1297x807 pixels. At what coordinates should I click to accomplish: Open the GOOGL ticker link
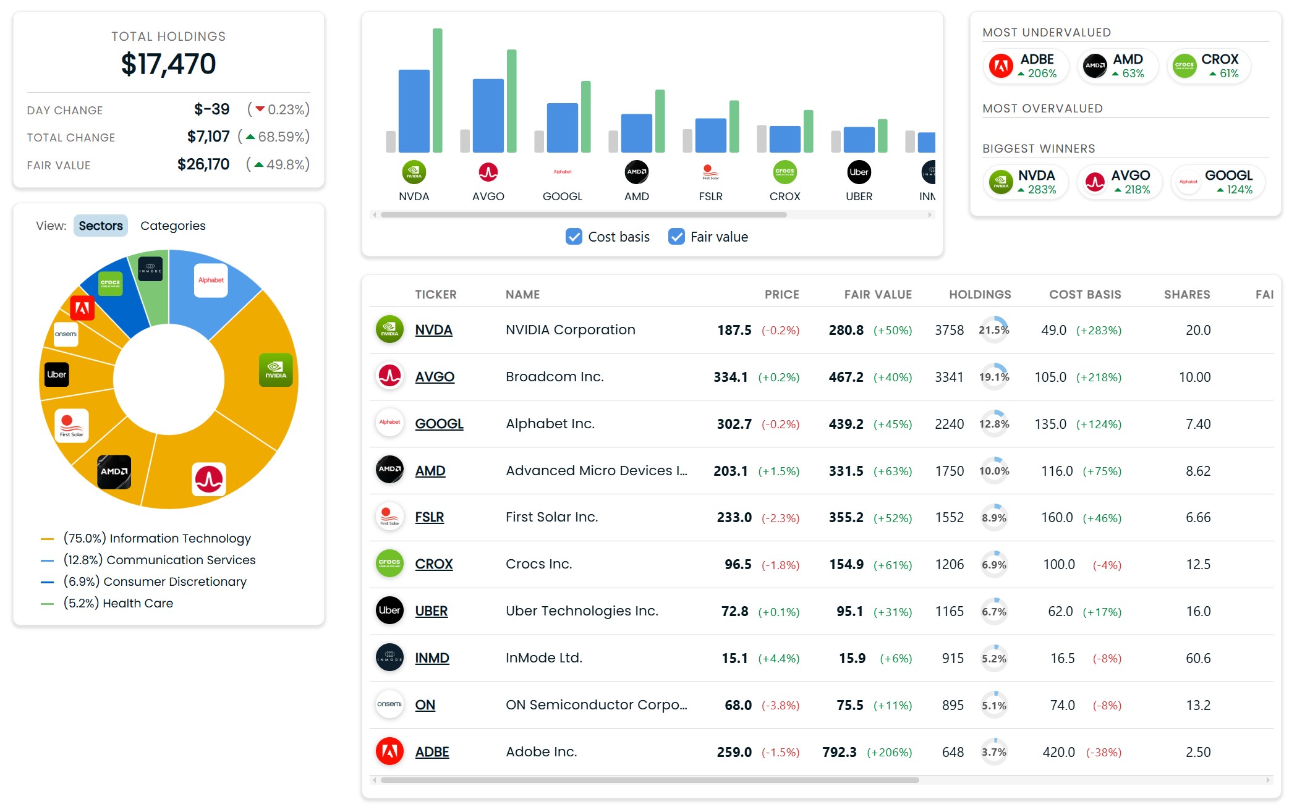click(x=439, y=424)
